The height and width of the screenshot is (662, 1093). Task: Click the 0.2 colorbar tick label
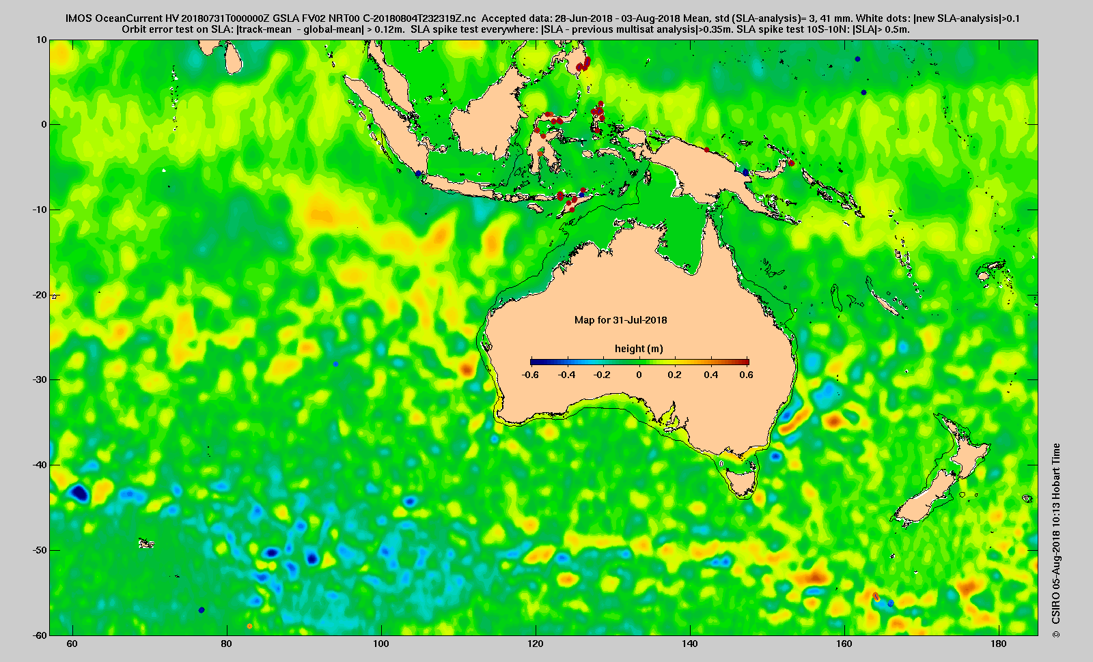(x=675, y=375)
